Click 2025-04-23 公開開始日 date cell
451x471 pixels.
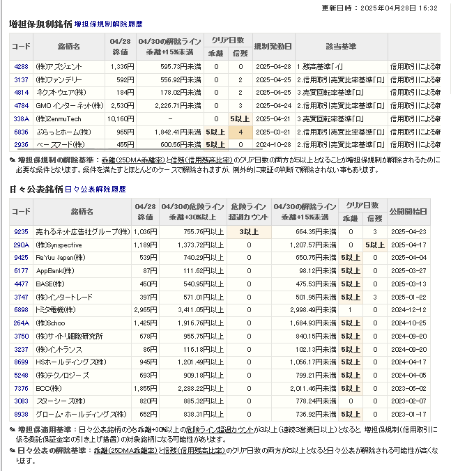[409, 232]
